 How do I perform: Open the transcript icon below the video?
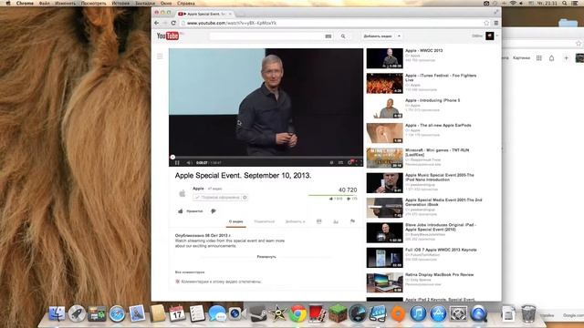coord(318,221)
